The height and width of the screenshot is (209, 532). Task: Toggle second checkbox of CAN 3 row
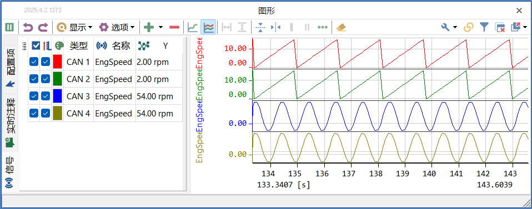pos(46,96)
